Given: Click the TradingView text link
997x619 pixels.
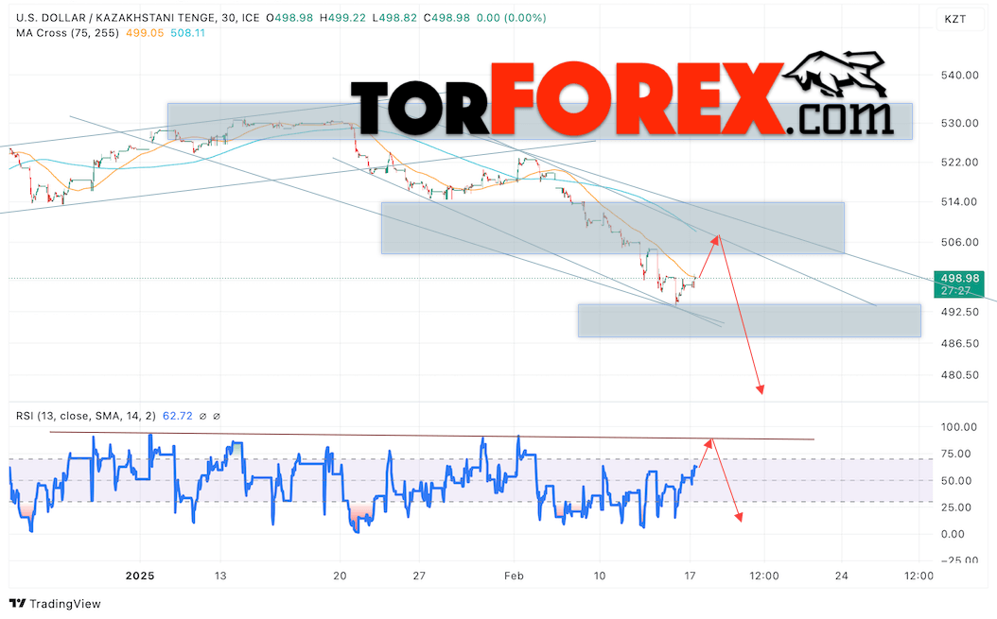Looking at the screenshot, I should [x=65, y=604].
